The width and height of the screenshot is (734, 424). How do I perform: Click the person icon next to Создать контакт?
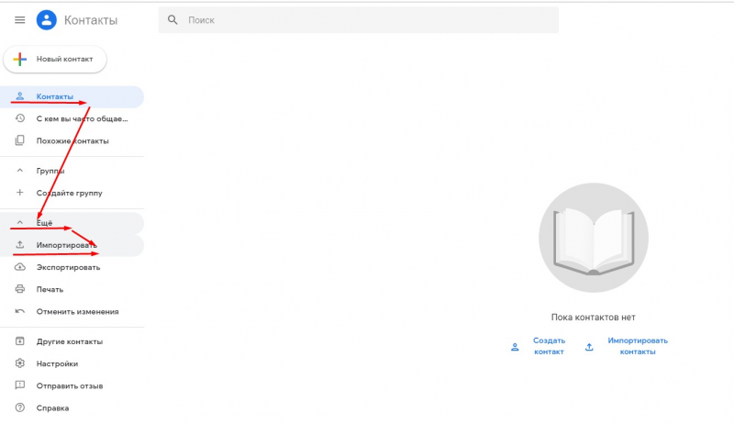point(515,347)
